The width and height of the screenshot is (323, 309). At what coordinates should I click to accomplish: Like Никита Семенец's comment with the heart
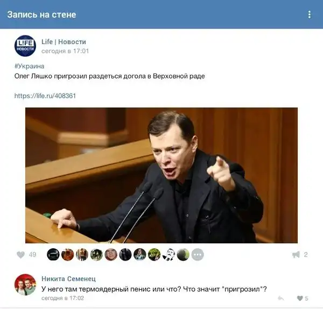(x=300, y=298)
